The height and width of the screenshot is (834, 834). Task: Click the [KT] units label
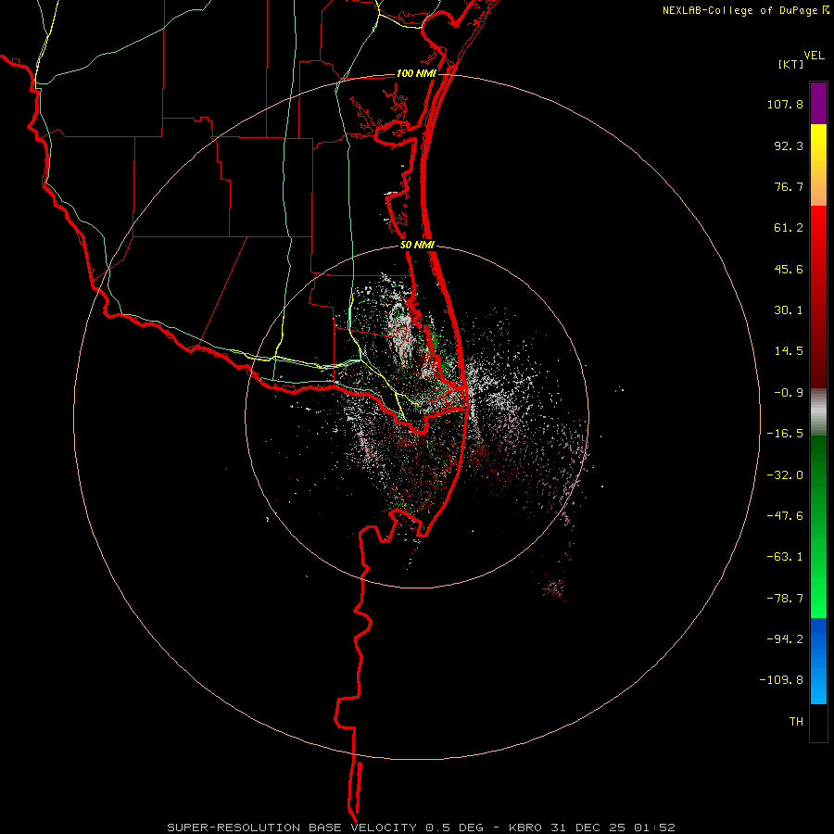(x=791, y=64)
